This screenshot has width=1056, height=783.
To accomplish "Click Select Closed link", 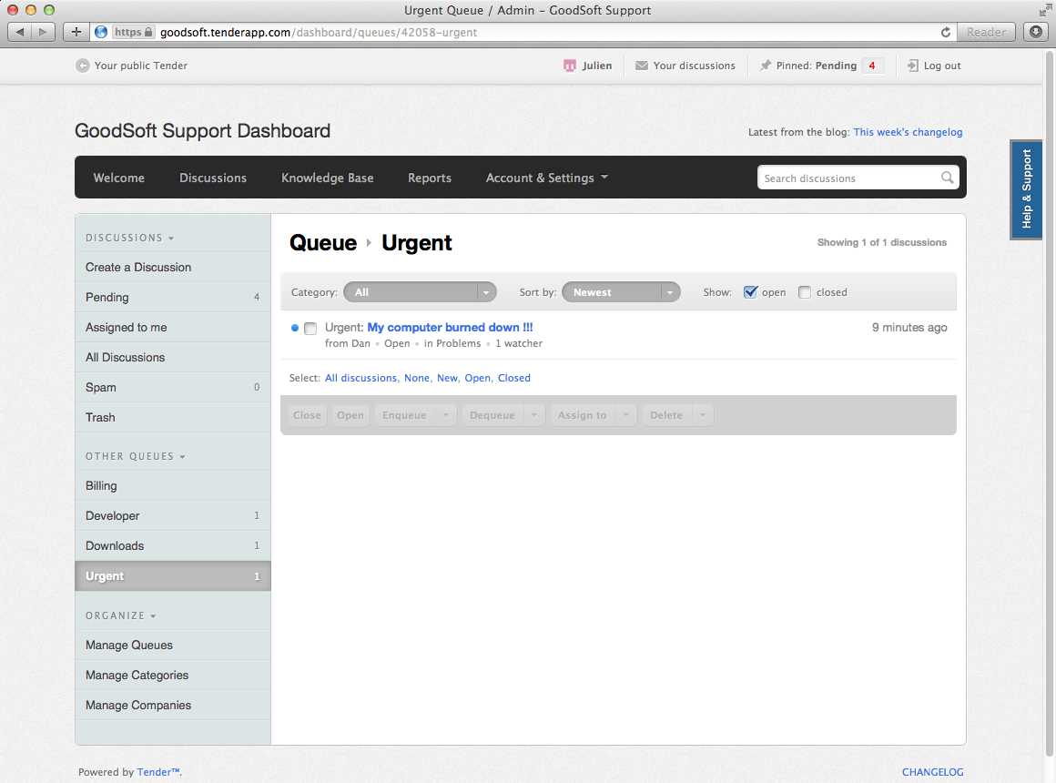I will (x=513, y=378).
